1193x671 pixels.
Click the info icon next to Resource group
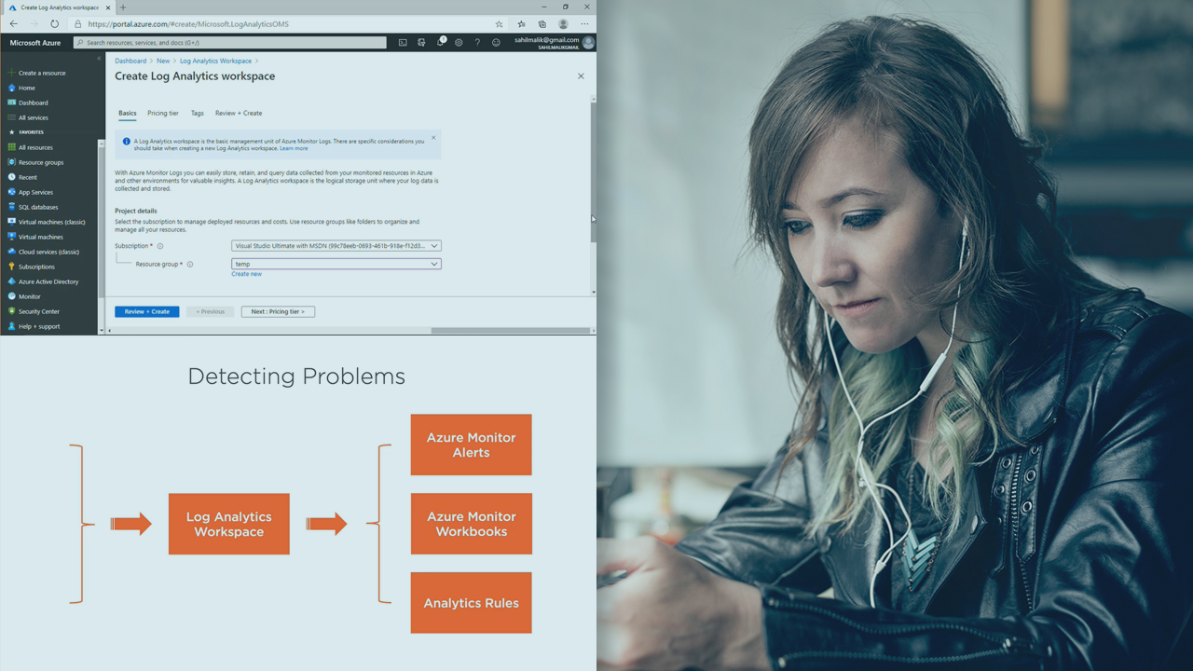(x=190, y=265)
